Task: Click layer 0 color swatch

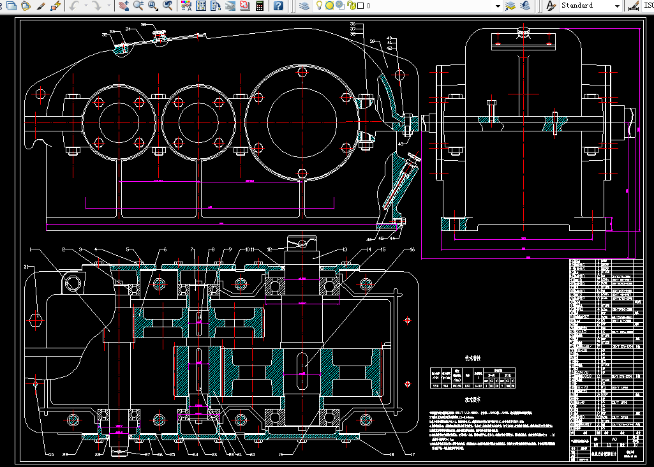Action: pos(360,6)
